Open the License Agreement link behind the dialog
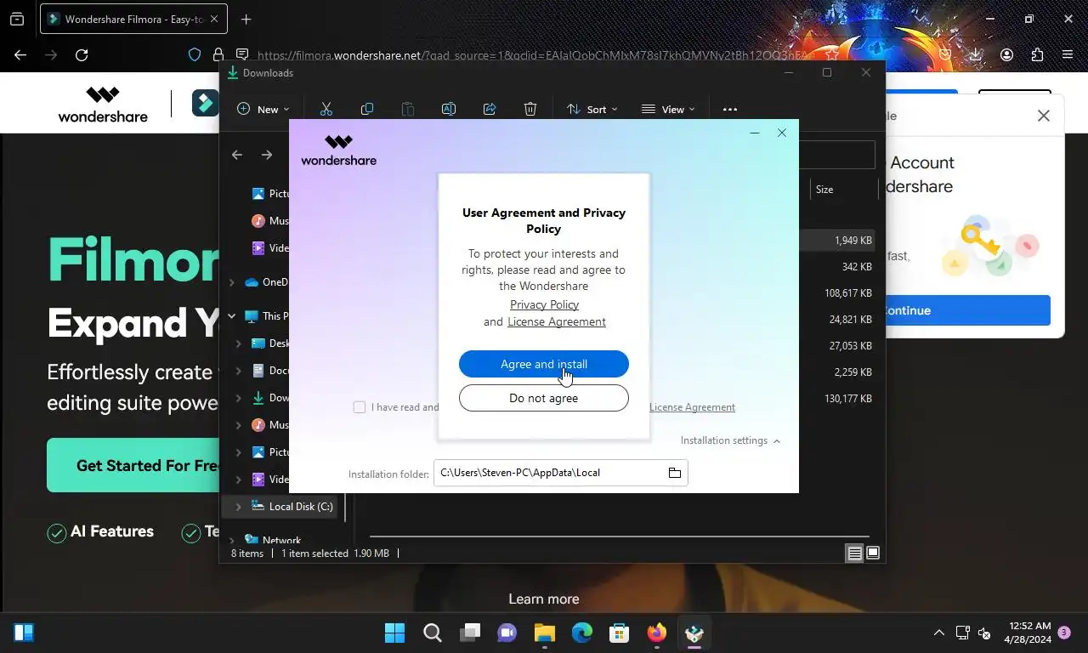Viewport: 1088px width, 653px height. [692, 407]
